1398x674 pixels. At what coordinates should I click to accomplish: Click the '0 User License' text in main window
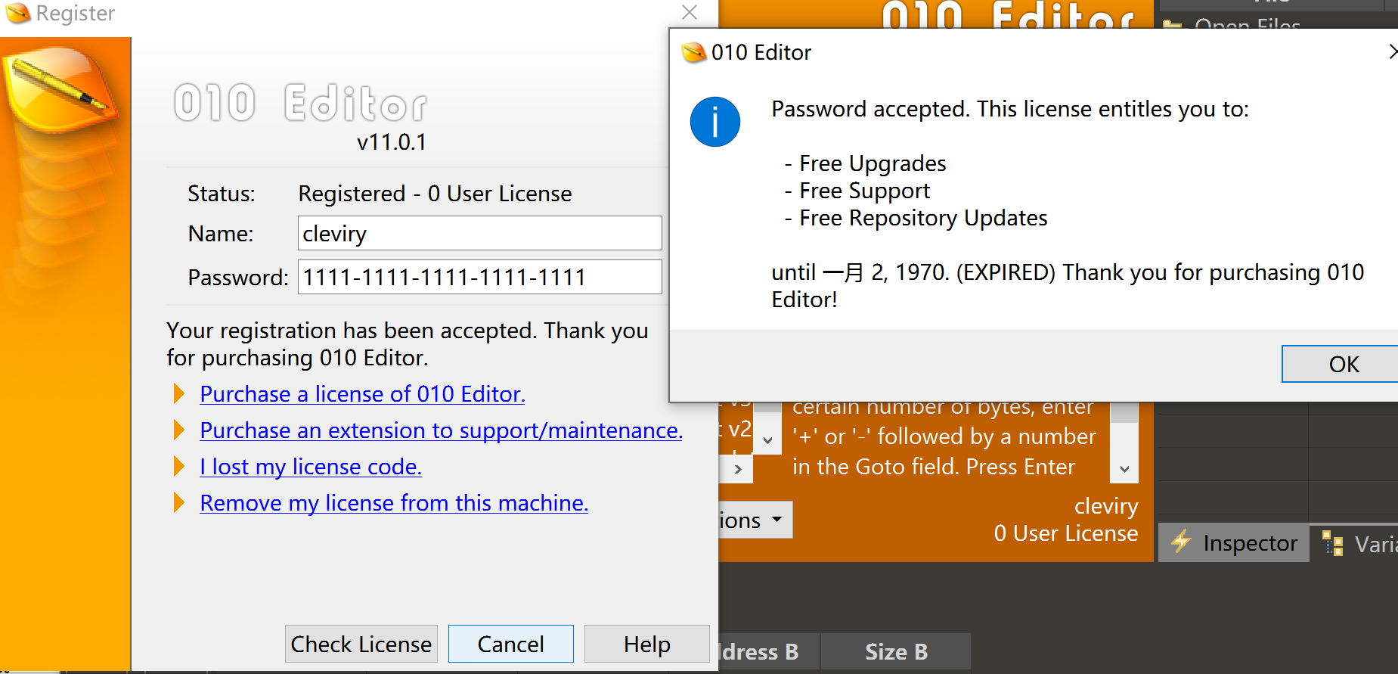(x=1066, y=533)
